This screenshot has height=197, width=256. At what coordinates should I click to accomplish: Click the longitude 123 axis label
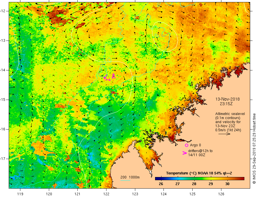point(135,194)
